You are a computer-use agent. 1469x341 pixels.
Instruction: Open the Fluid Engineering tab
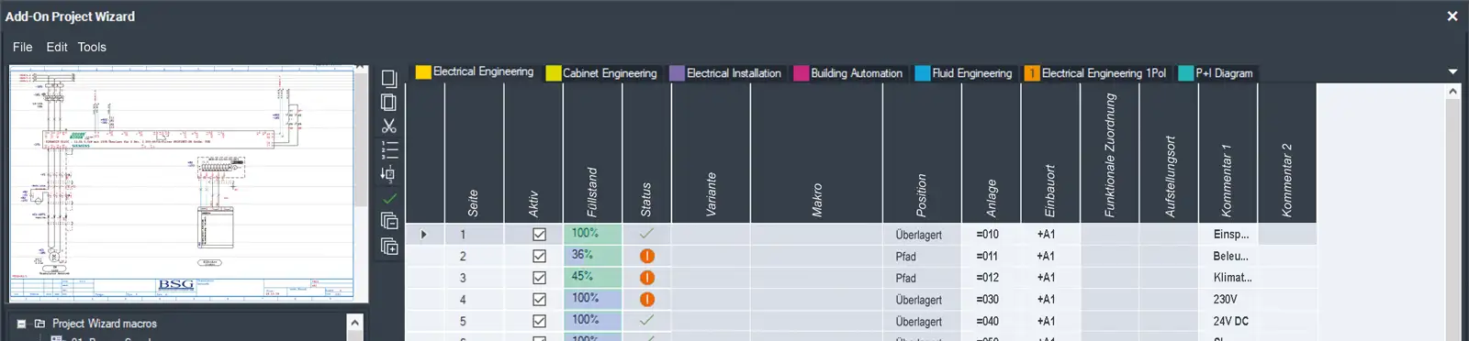coord(963,73)
